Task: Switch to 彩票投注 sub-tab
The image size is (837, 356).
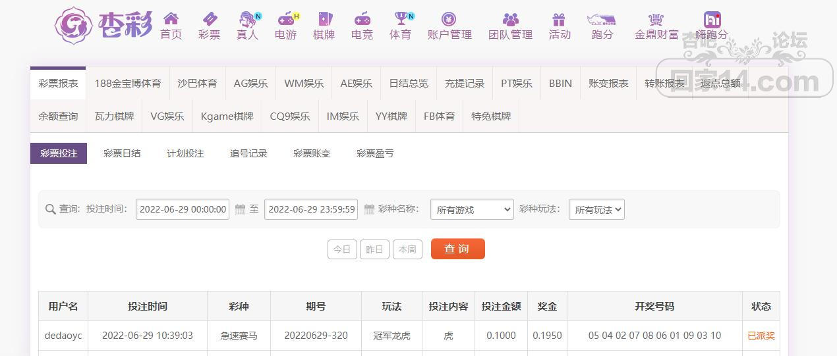Action: (x=59, y=153)
